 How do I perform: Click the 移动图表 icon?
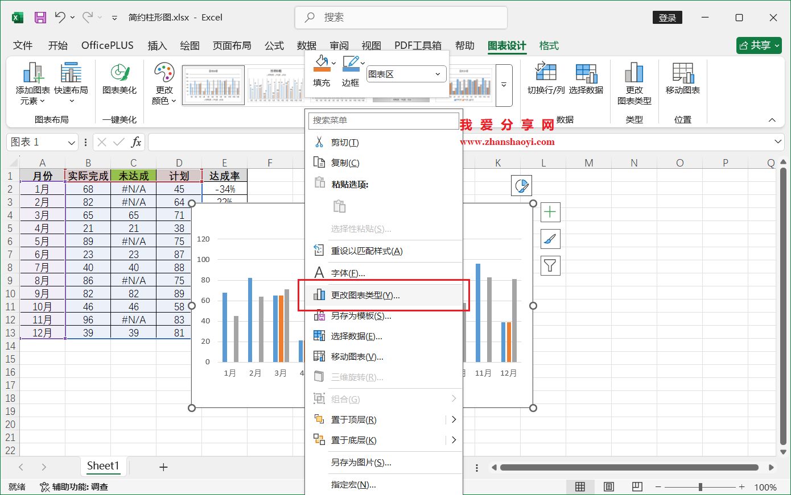click(x=682, y=83)
